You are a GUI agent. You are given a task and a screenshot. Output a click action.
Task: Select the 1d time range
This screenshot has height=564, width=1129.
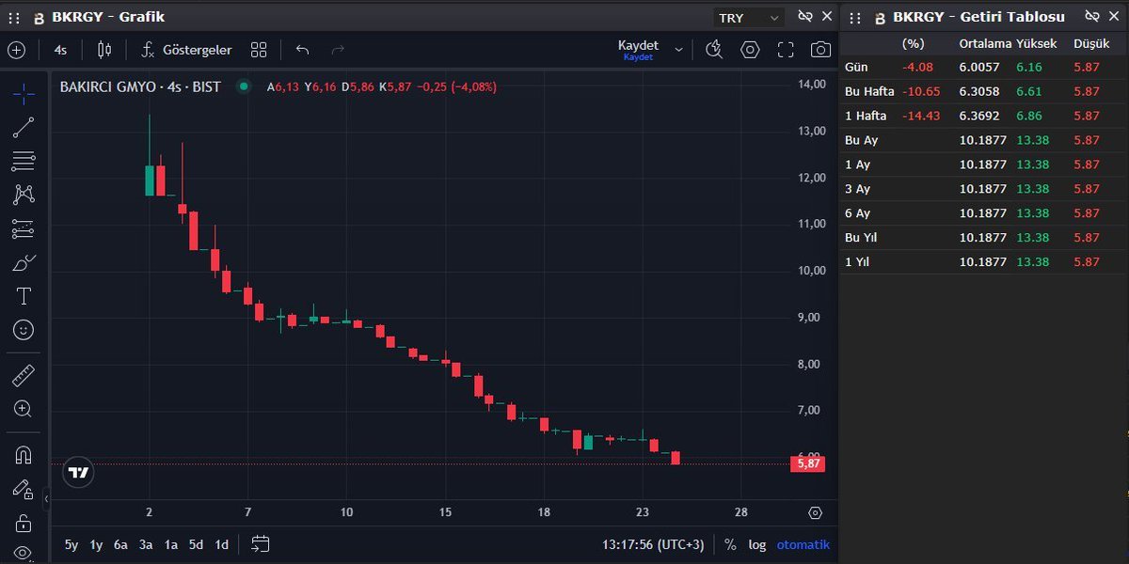(x=221, y=544)
